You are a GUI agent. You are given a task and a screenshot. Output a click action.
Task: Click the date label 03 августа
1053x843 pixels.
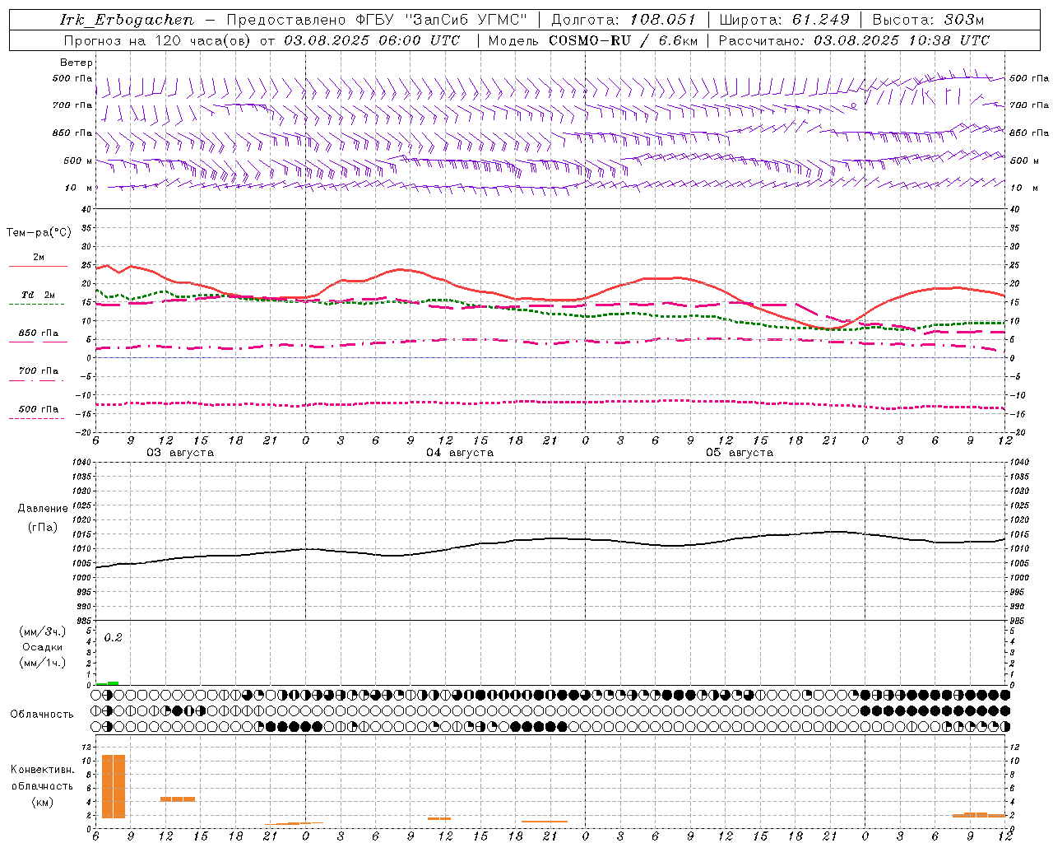pyautogui.click(x=180, y=453)
